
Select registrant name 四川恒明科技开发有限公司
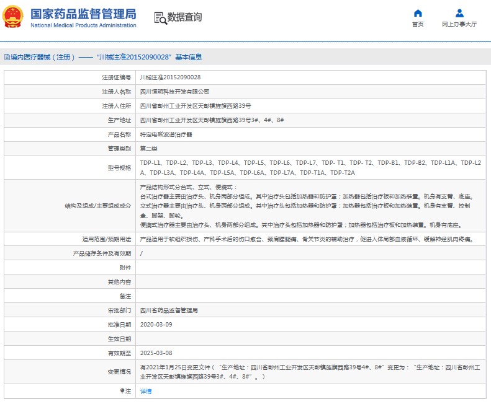click(x=174, y=92)
